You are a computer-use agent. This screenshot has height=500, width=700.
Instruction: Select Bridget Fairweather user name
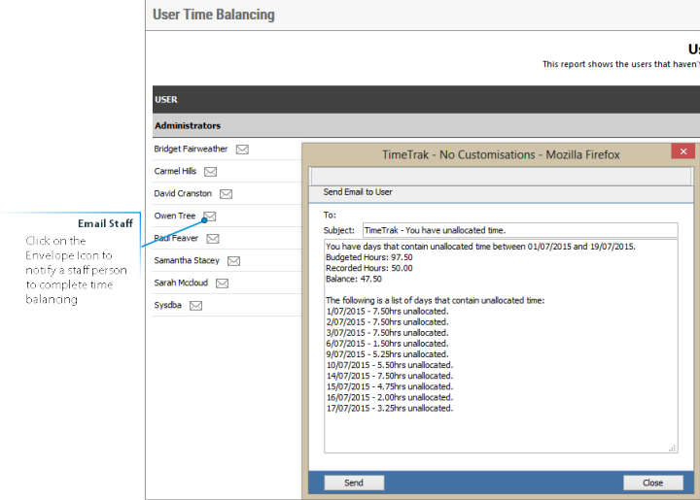click(x=191, y=149)
